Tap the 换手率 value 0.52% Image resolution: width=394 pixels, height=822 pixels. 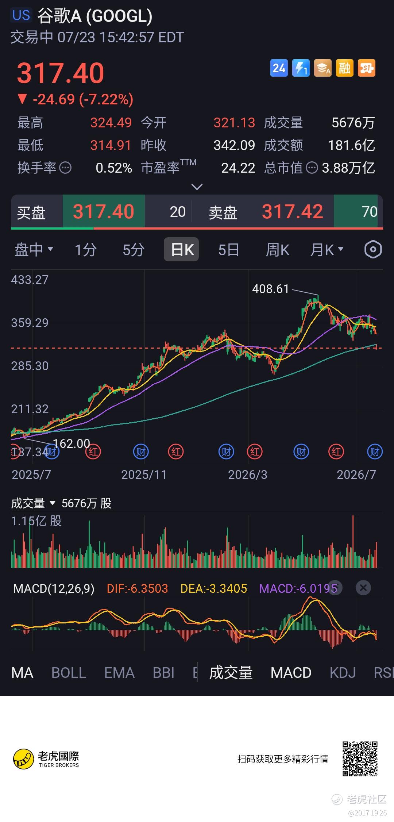click(x=114, y=168)
